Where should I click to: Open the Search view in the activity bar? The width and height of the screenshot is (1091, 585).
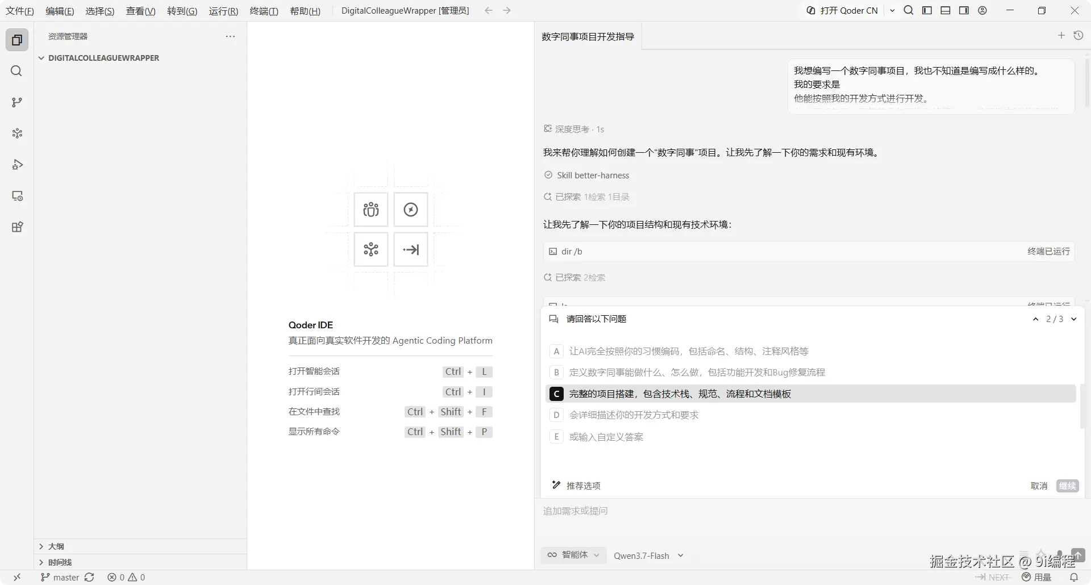[x=17, y=71]
